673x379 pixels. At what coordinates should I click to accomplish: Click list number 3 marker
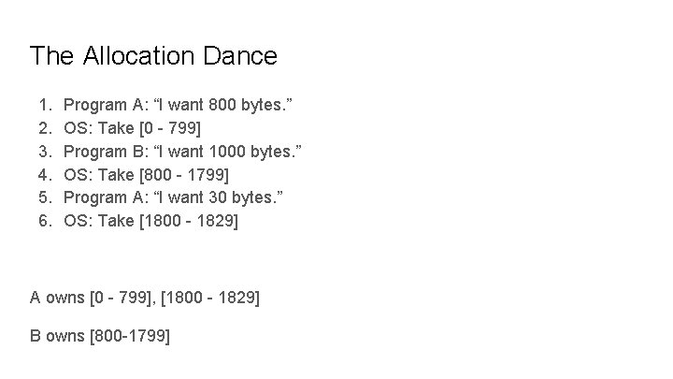46,152
